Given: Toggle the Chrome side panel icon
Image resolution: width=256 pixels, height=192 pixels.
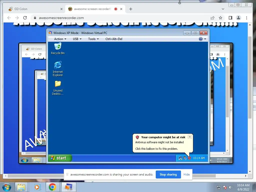Looking at the screenshot, I should [230, 18].
